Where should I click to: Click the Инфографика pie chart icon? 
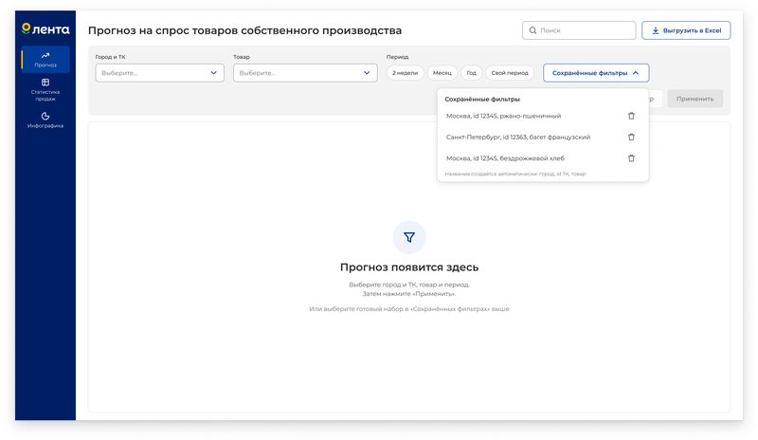click(x=45, y=116)
